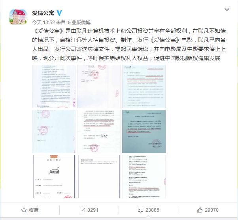Open the 爱情公寓 account name link
Image resolution: width=238 pixels, height=220 pixels.
(43, 13)
